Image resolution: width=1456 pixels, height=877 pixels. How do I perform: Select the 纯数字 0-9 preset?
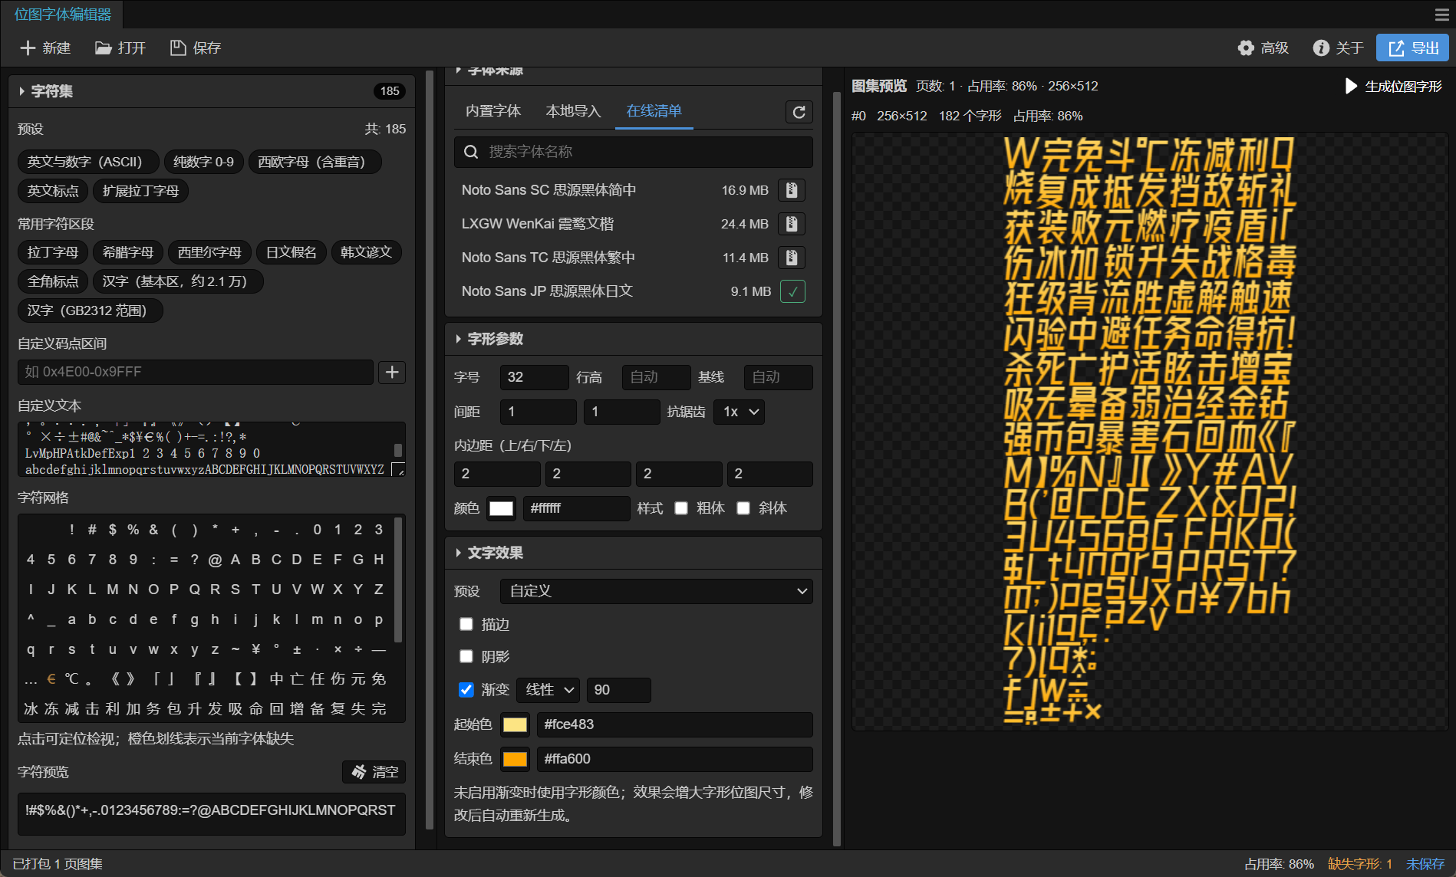(203, 162)
